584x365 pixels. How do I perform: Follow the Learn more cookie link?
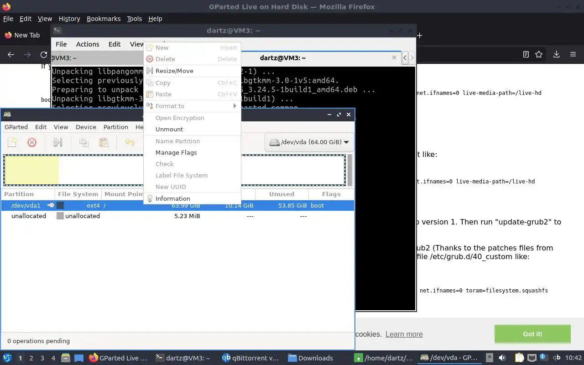(x=404, y=334)
